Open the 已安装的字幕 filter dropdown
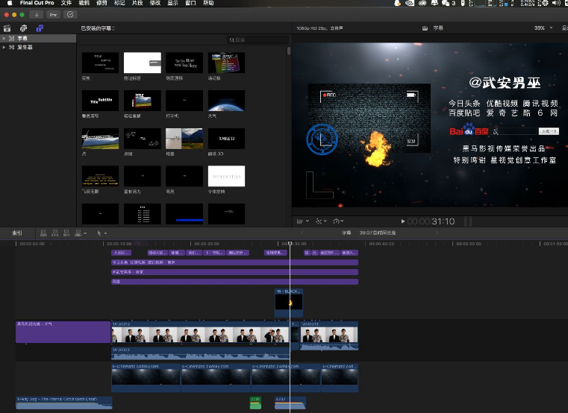Screen dimensions: 568x413 click(x=98, y=28)
